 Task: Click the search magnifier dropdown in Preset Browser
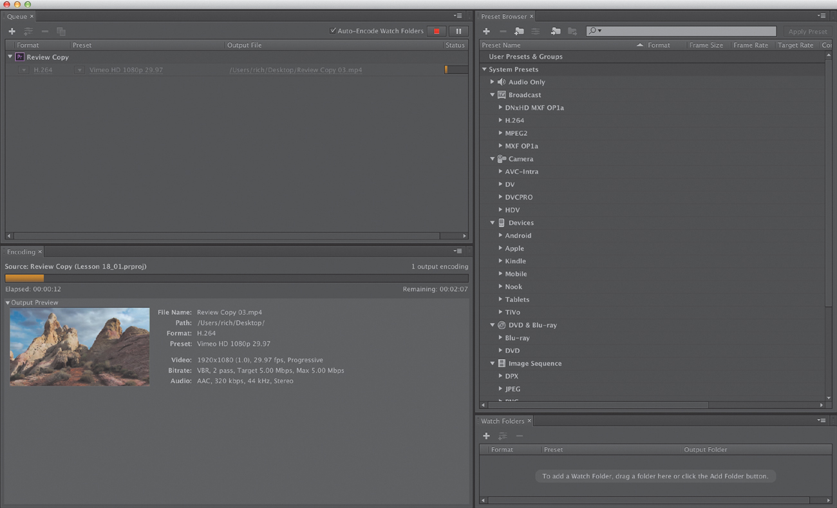click(594, 31)
